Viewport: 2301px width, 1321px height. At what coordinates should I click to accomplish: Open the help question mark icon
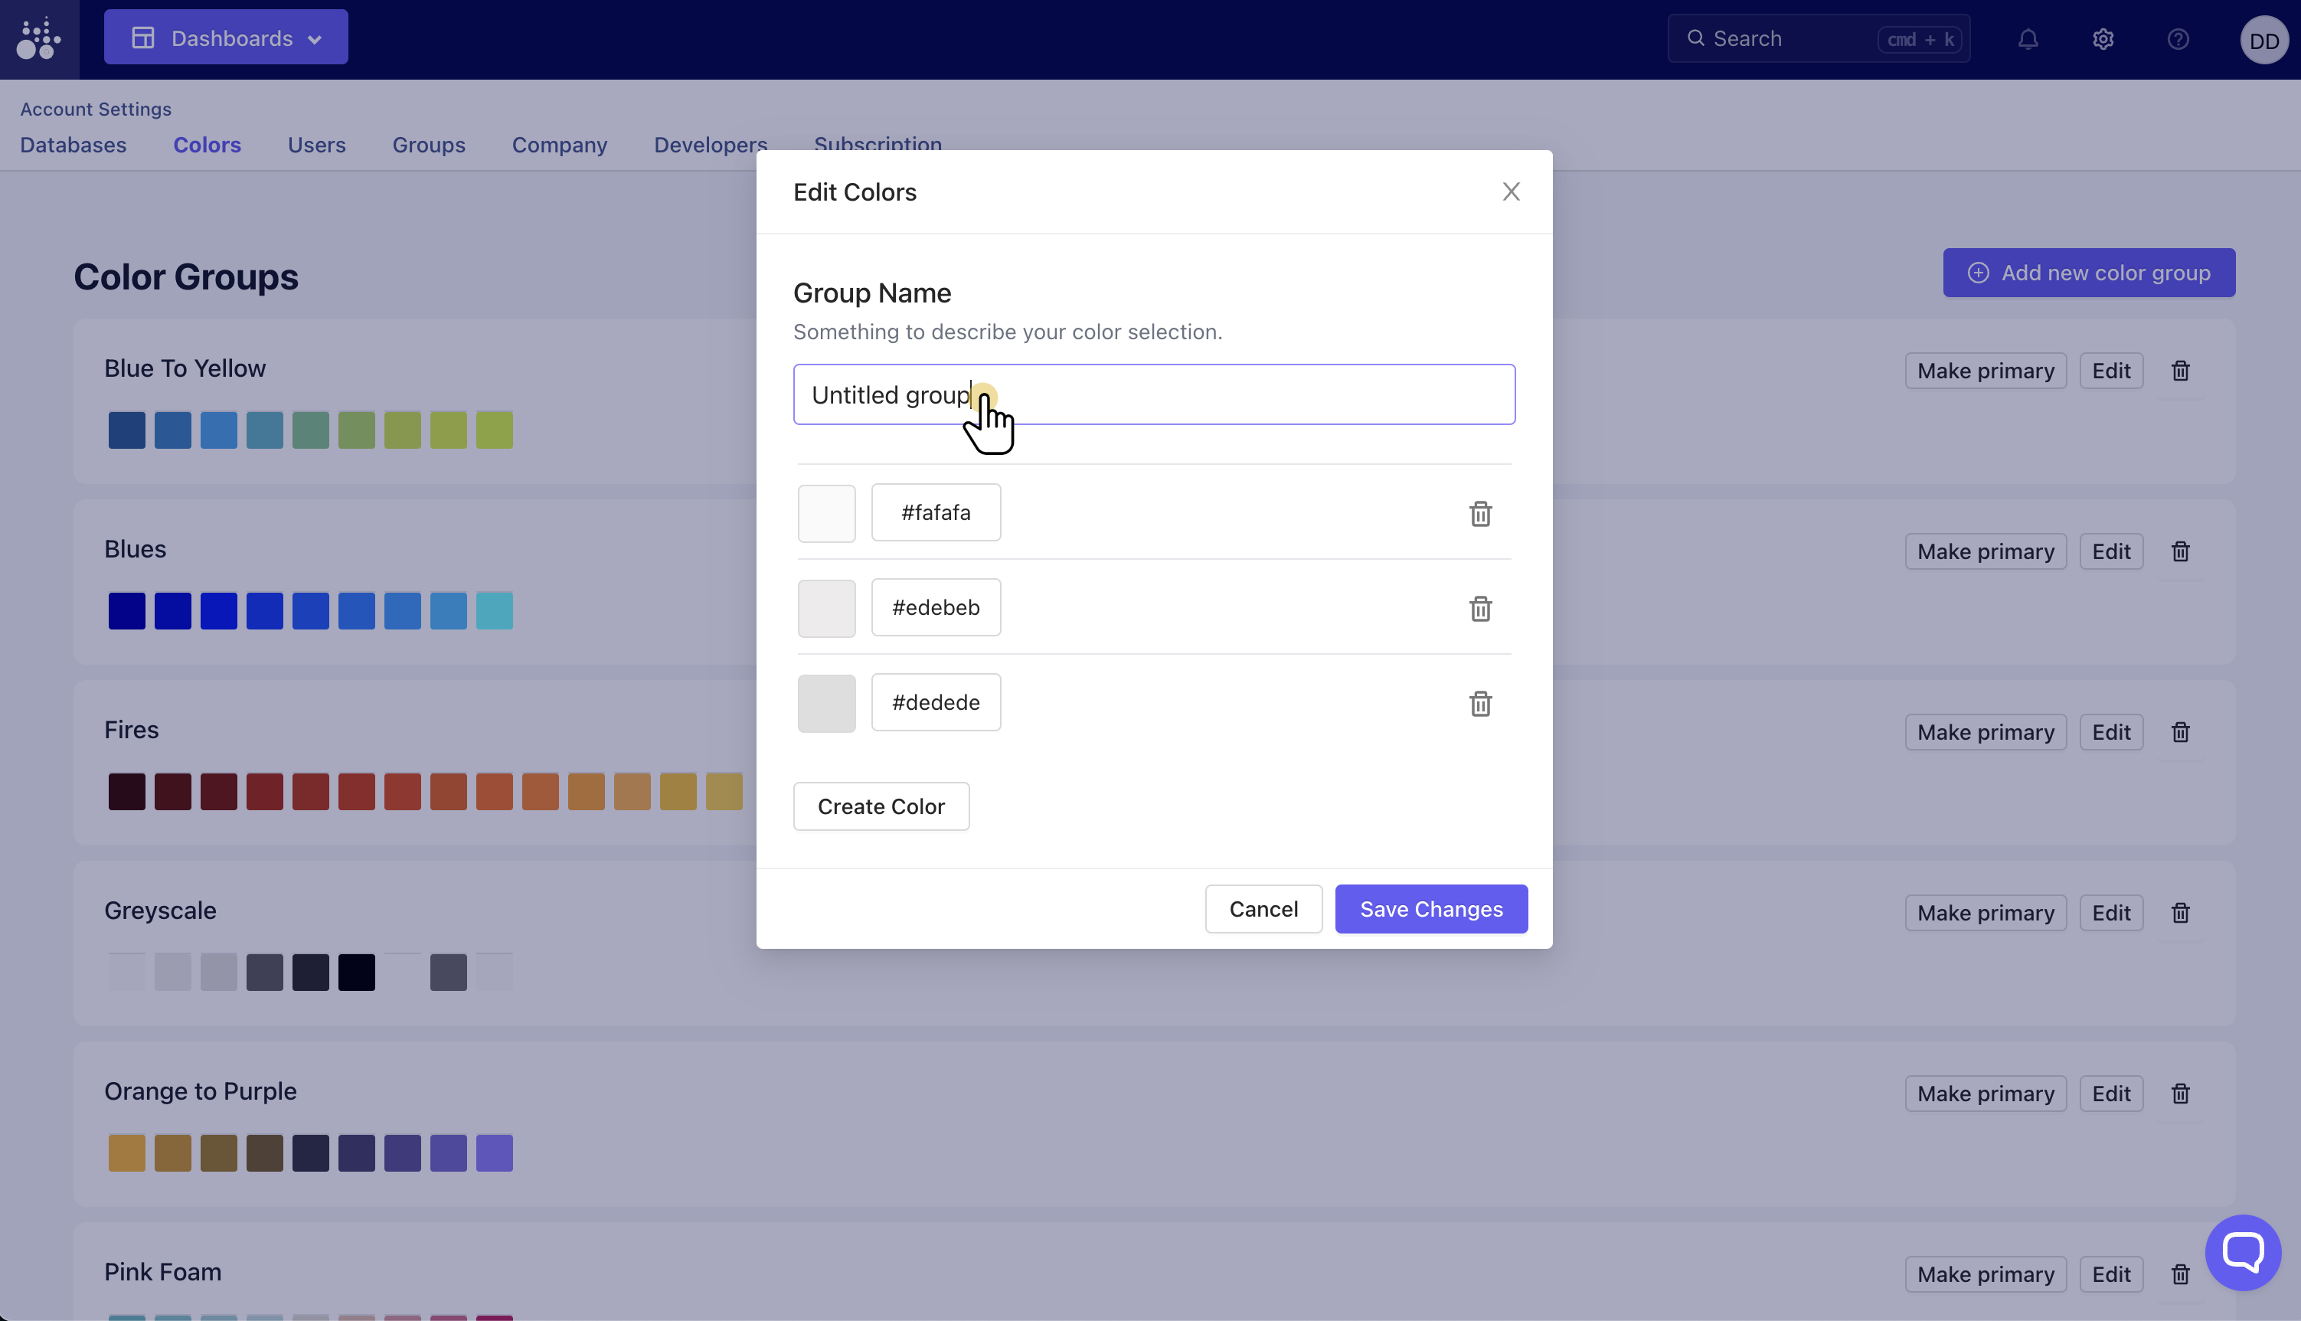pyautogui.click(x=2178, y=39)
